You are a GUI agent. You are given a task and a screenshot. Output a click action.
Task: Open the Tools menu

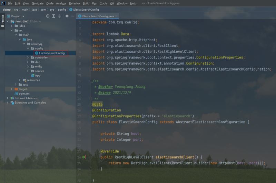click(103, 3)
